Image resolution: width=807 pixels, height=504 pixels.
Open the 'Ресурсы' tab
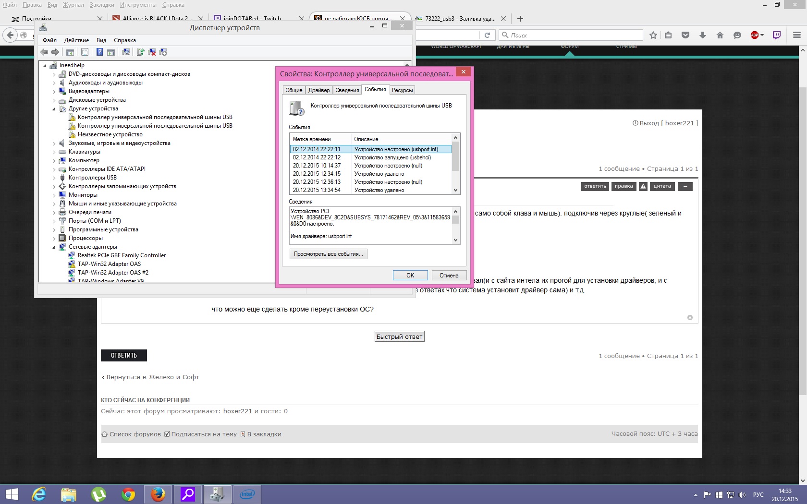402,90
